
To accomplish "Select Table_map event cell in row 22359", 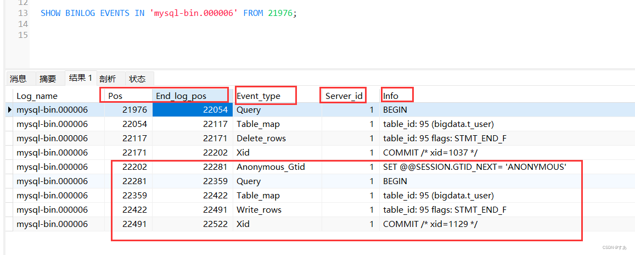I will (277, 196).
